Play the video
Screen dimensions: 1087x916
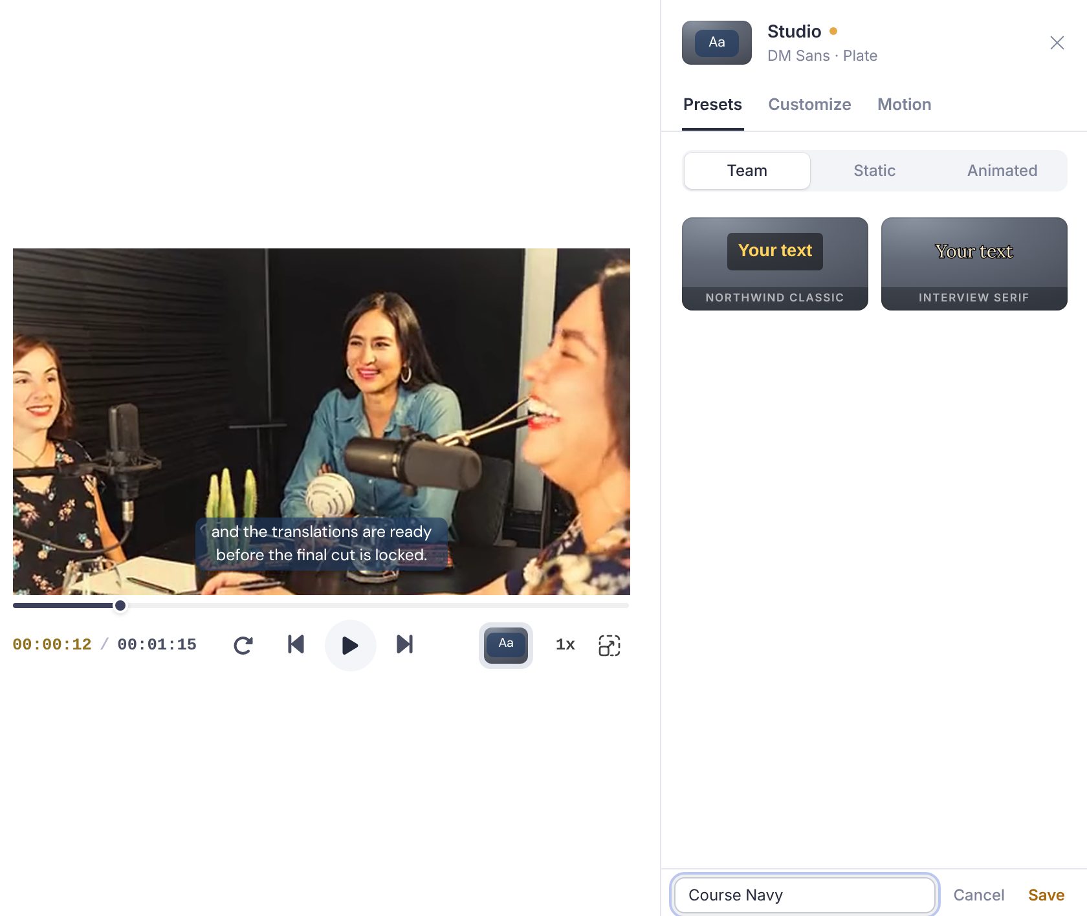tap(350, 645)
